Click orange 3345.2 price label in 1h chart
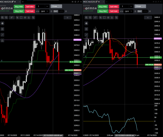 pyautogui.click(x=158, y=65)
